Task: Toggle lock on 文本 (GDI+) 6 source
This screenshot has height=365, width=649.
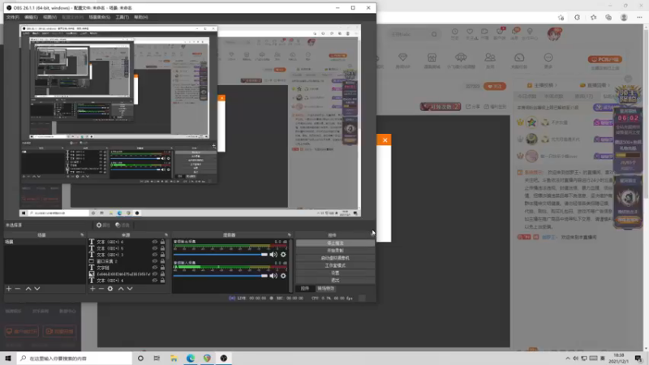Action: (x=163, y=242)
